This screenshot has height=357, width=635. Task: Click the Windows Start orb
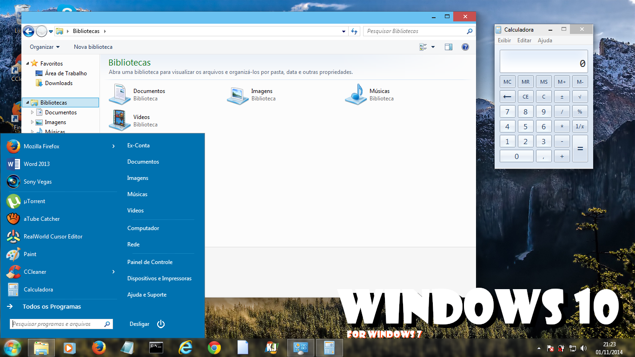pos(12,348)
